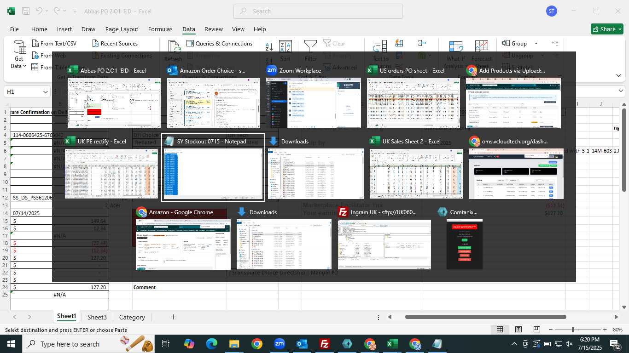The height and width of the screenshot is (353, 629).
Task: Click the Get Data button
Action: pos(19,55)
